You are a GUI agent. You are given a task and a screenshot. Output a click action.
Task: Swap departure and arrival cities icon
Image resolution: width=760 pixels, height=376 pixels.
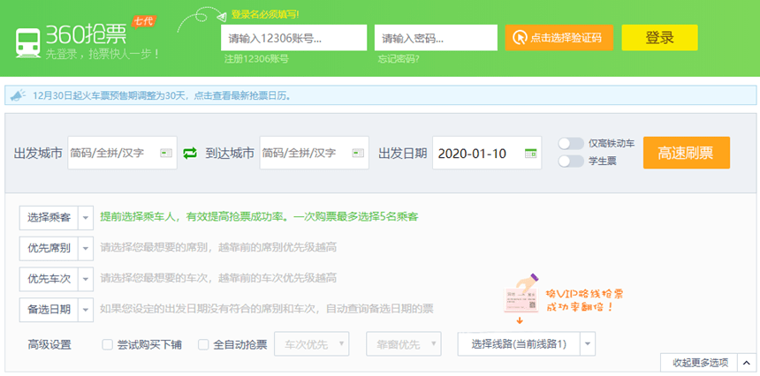tap(190, 154)
